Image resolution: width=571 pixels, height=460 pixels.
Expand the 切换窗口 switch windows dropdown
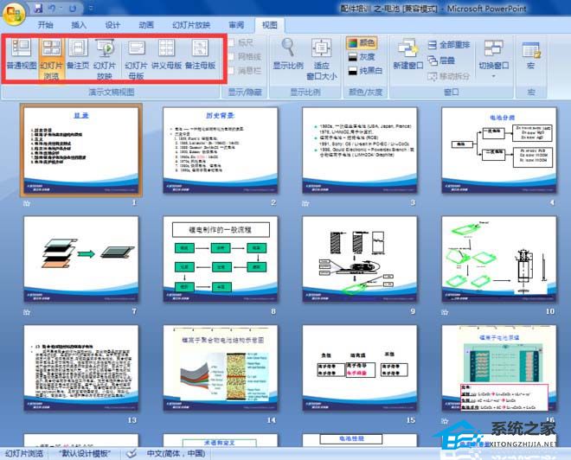click(x=493, y=59)
